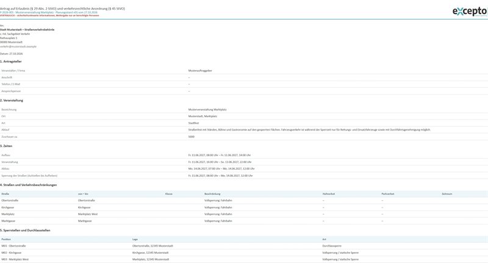The height and width of the screenshot is (263, 488).
Task: Open the email 'verkehr@musterstadt.example'
Action: pyautogui.click(x=18, y=46)
